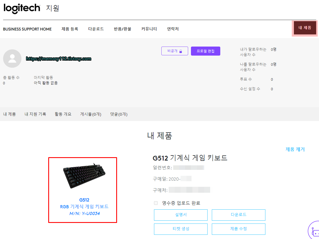Viewport: 319px width, 239px height.
Task: Click the 제품 제거 link
Action: click(295, 149)
